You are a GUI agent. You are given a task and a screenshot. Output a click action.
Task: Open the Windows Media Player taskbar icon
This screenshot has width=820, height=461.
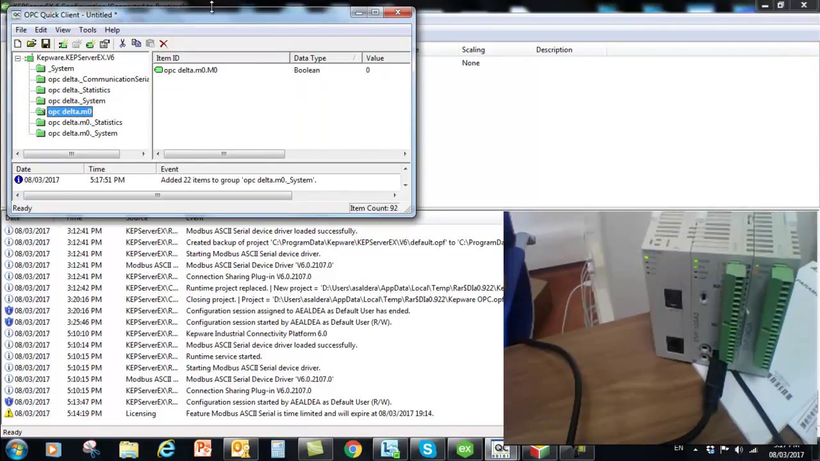54,449
